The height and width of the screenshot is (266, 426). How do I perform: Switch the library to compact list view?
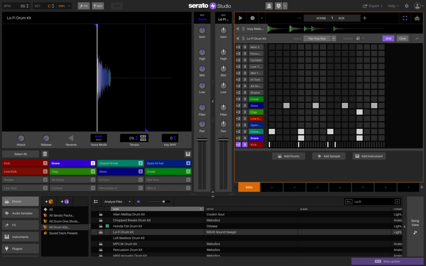(95, 201)
